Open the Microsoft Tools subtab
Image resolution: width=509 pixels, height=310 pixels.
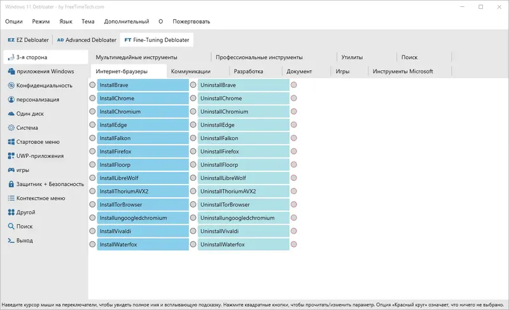click(x=403, y=71)
